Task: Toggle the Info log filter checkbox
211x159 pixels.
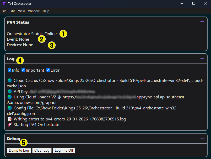Action: tap(9, 70)
